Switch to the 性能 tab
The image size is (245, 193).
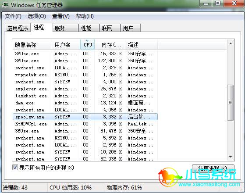pyautogui.click(x=89, y=28)
